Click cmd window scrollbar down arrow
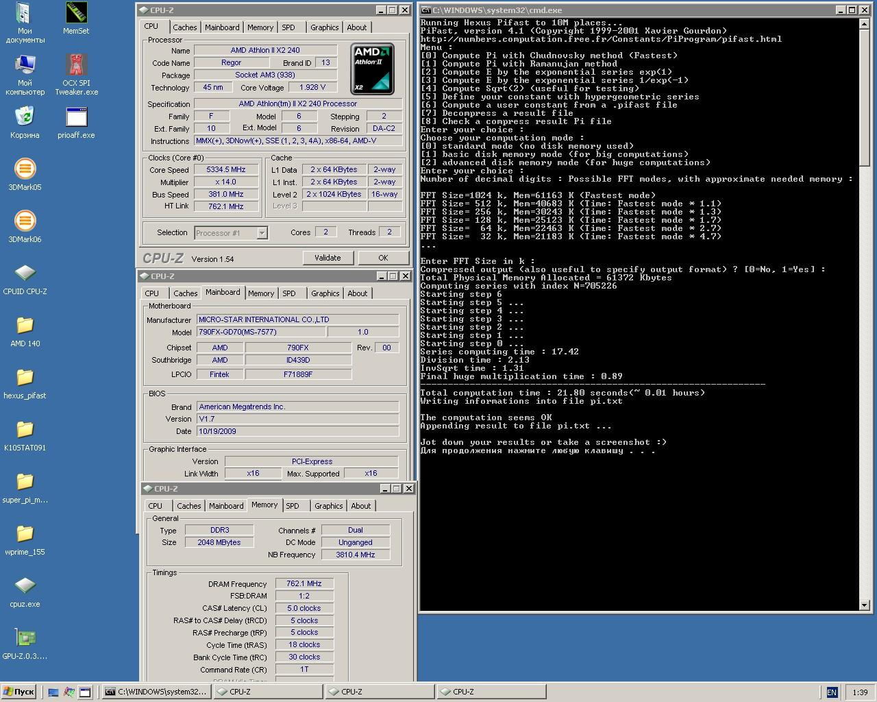The image size is (877, 702). (x=865, y=605)
